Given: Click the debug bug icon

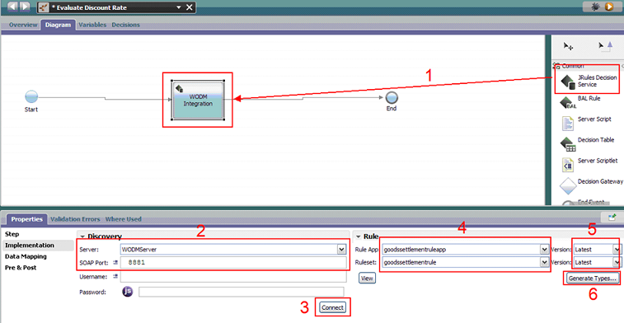Looking at the screenshot, I should tap(595, 7).
